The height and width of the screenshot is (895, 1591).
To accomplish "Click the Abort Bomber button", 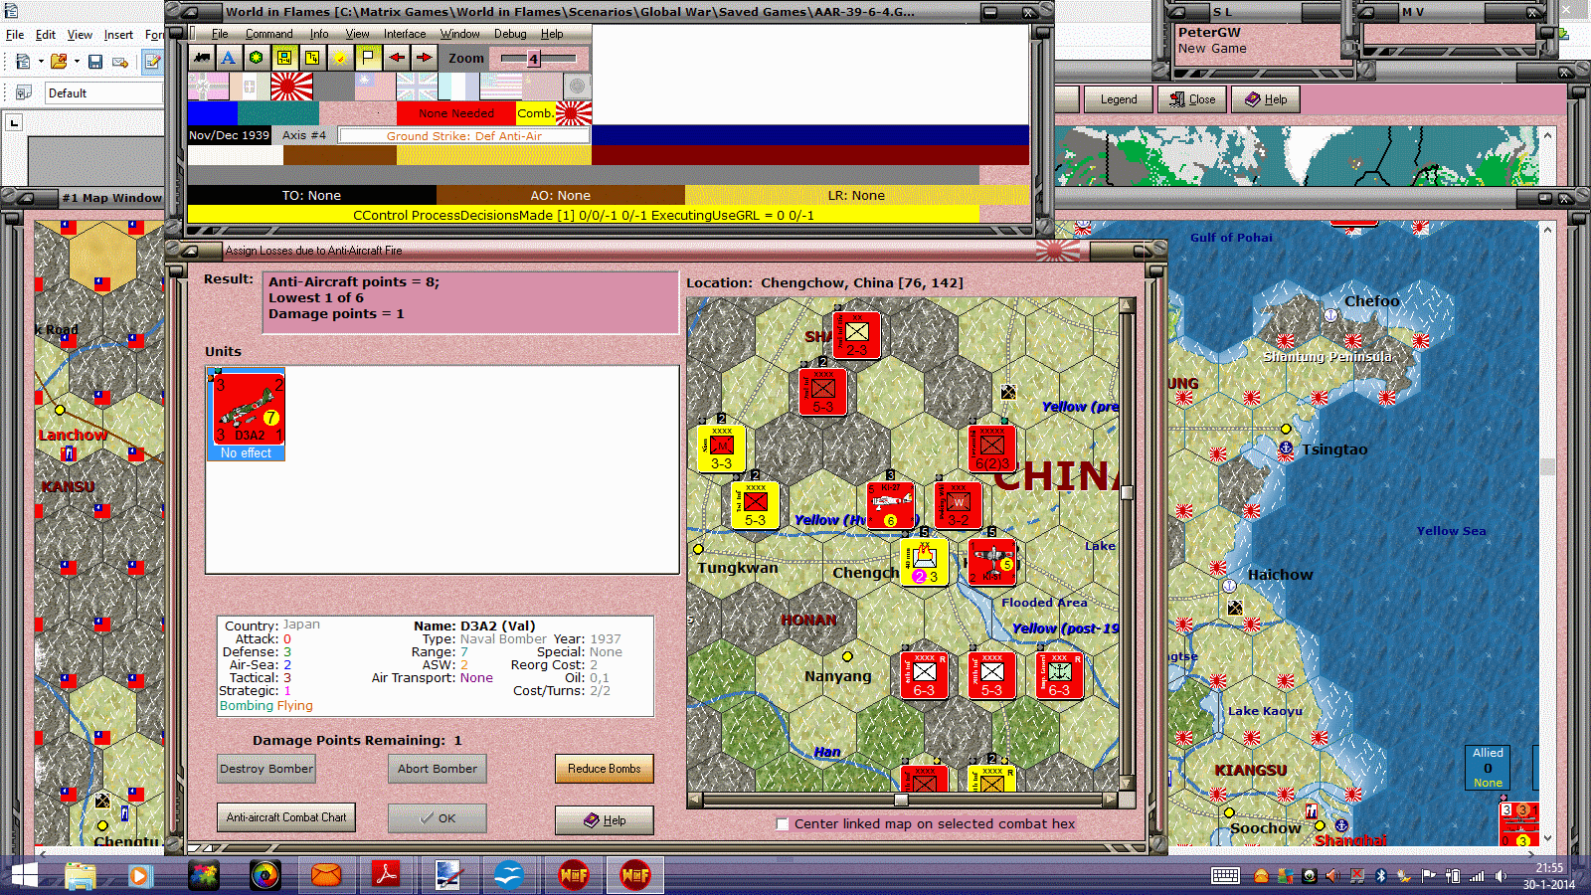I will 438,769.
